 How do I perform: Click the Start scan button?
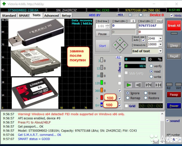tap(103, 46)
